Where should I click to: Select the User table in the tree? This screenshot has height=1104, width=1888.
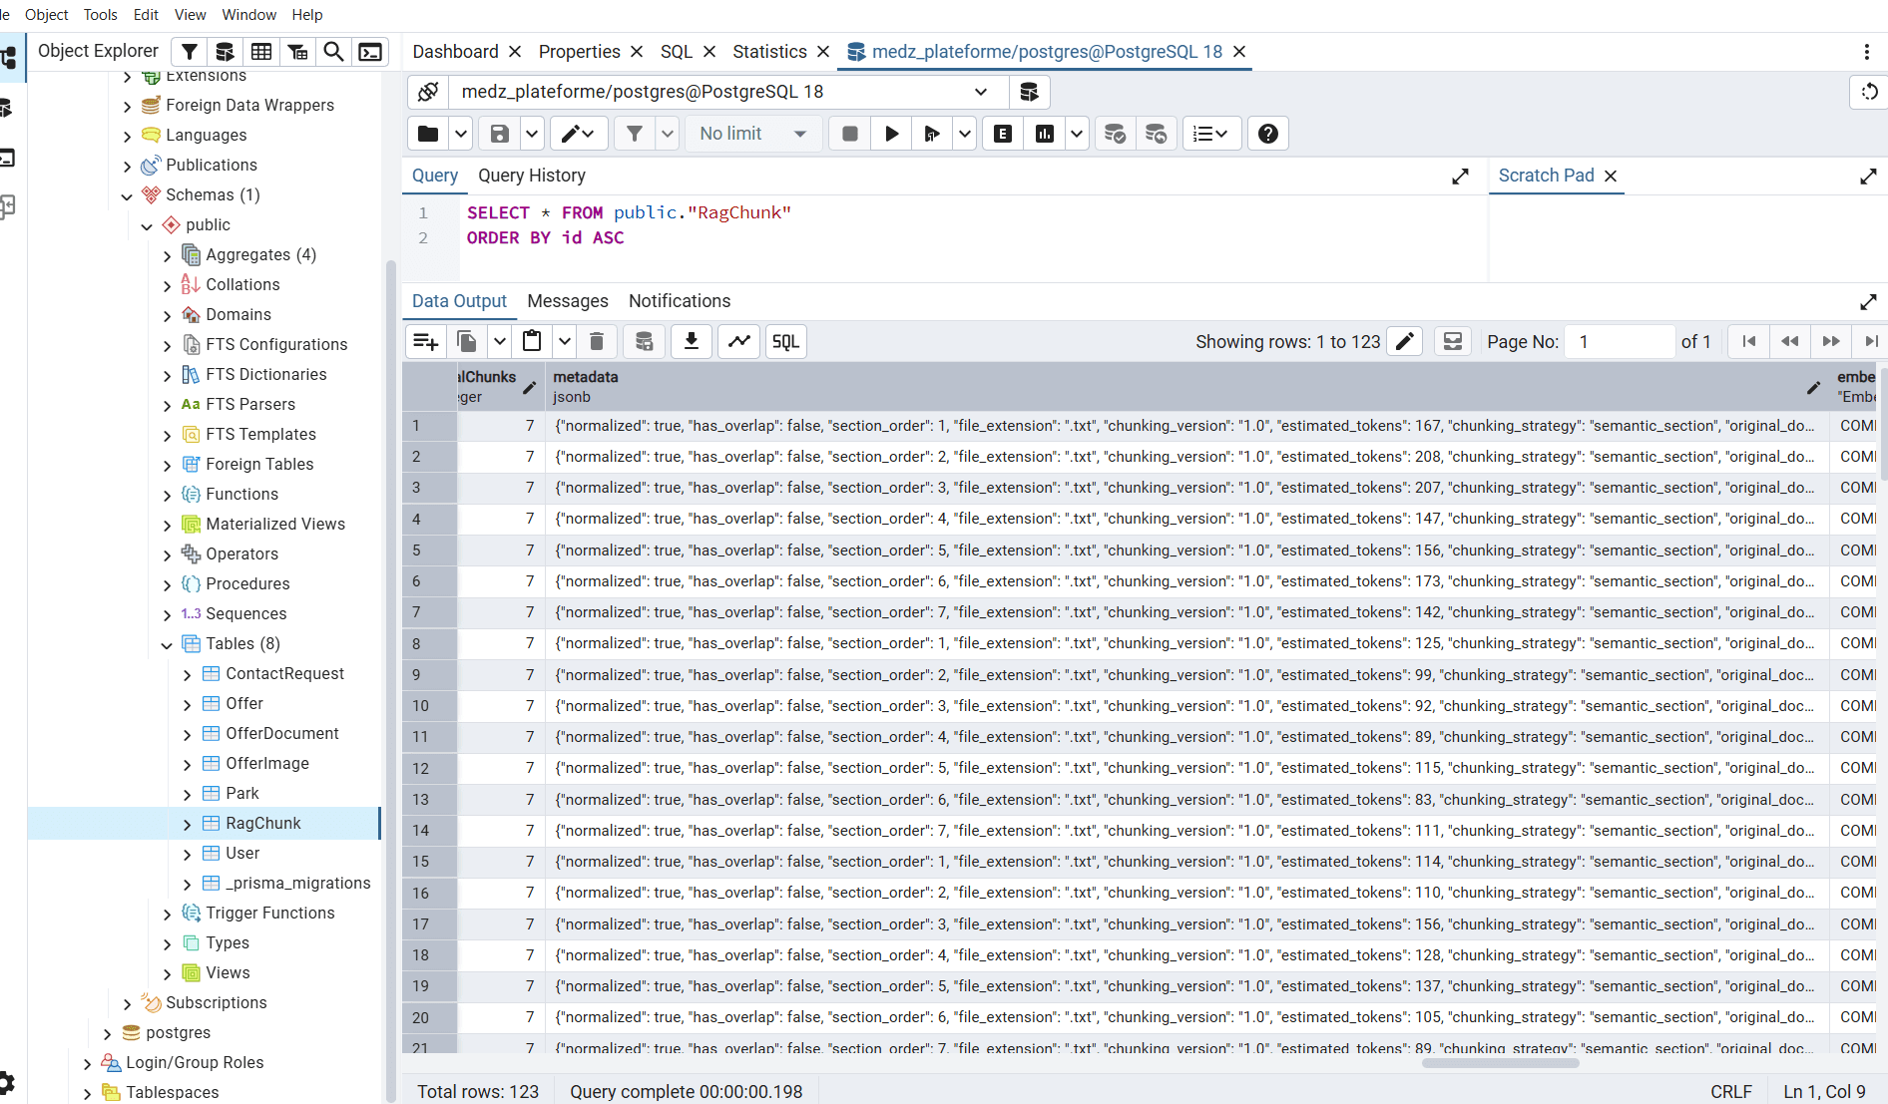click(x=242, y=854)
